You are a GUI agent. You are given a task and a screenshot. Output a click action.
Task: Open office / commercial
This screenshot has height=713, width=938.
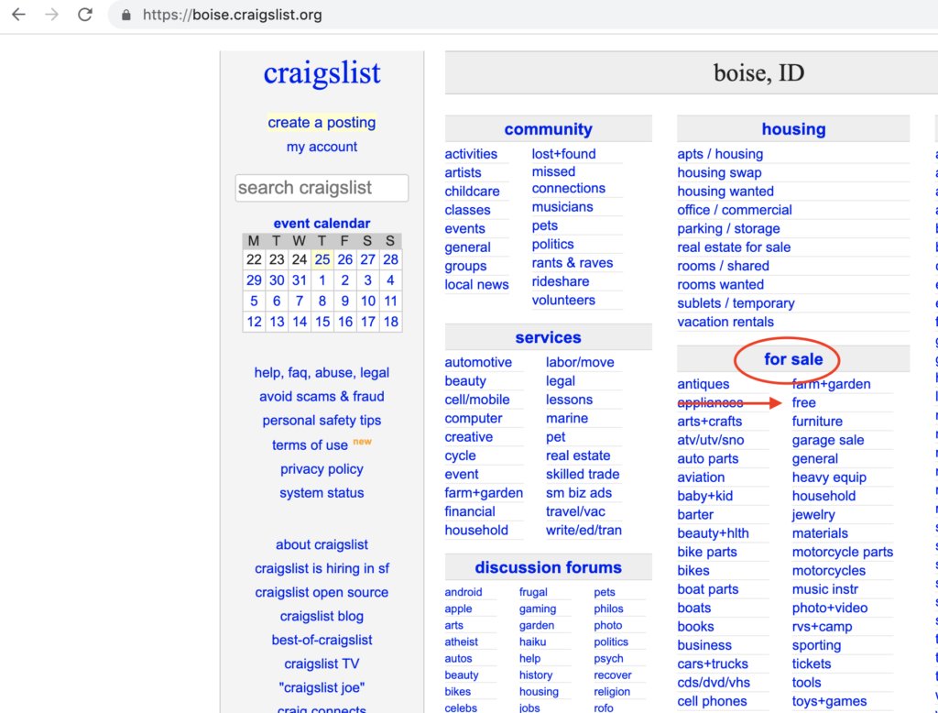735,210
